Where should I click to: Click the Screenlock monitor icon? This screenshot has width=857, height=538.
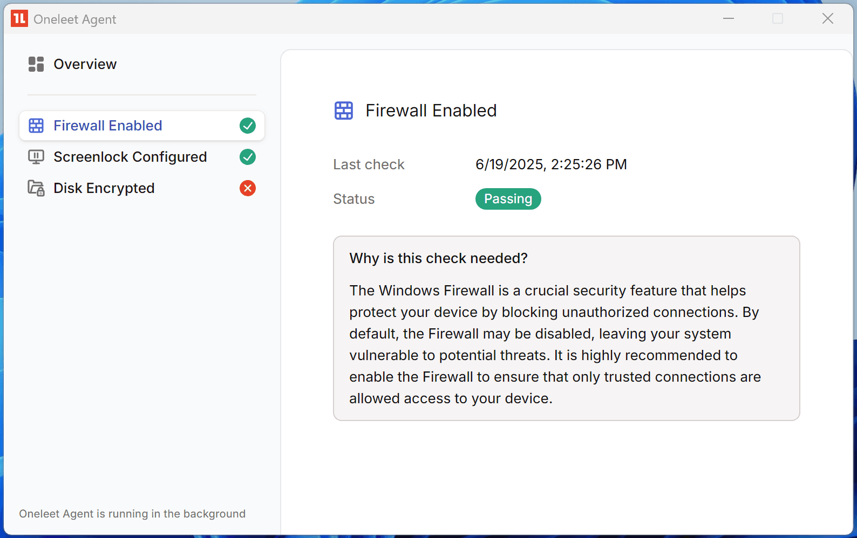(x=36, y=157)
